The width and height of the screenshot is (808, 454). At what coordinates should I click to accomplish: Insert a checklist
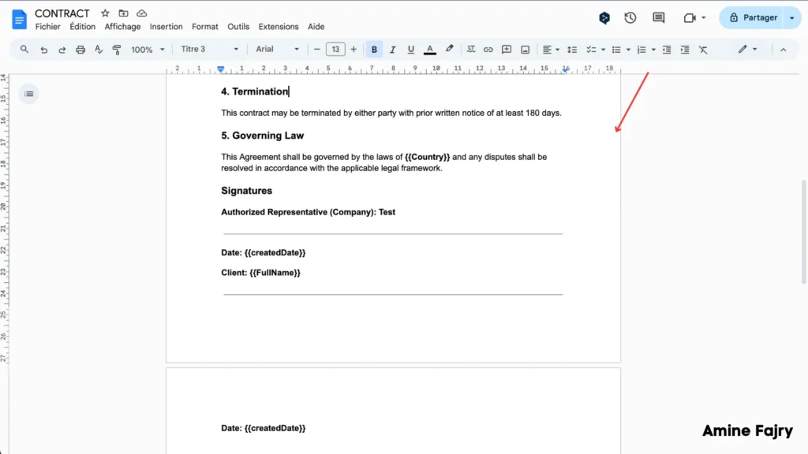coord(591,50)
